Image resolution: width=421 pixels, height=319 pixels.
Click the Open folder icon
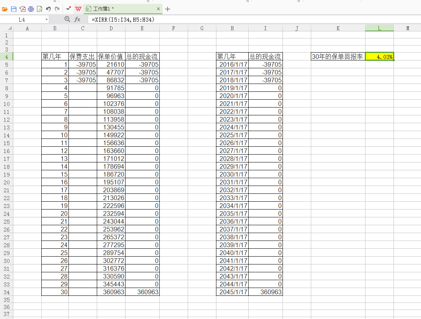pyautogui.click(x=5, y=9)
